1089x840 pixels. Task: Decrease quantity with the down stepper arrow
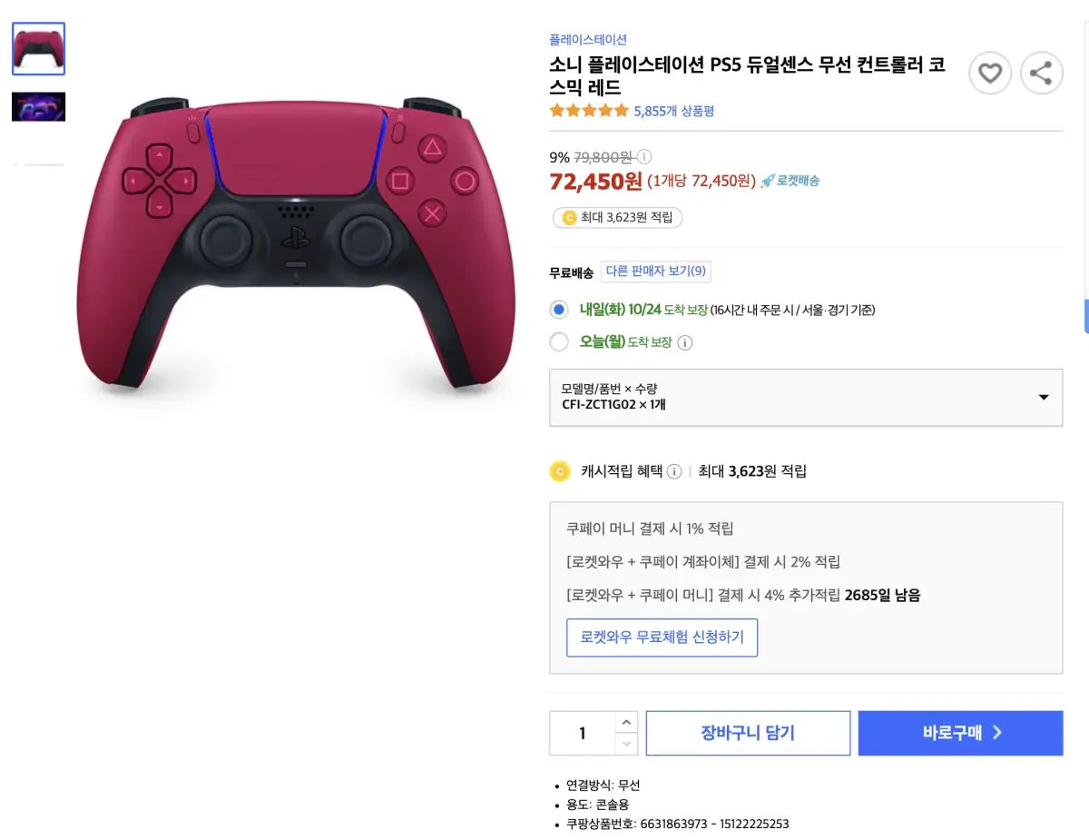(626, 744)
